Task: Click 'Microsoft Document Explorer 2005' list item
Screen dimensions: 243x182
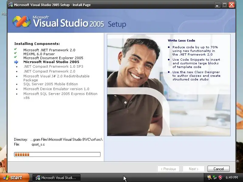Action: (x=53, y=58)
